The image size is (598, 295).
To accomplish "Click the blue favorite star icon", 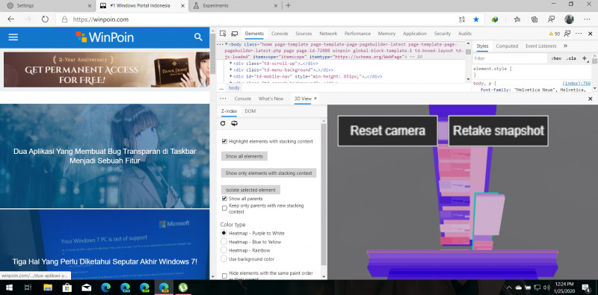I will click(476, 19).
